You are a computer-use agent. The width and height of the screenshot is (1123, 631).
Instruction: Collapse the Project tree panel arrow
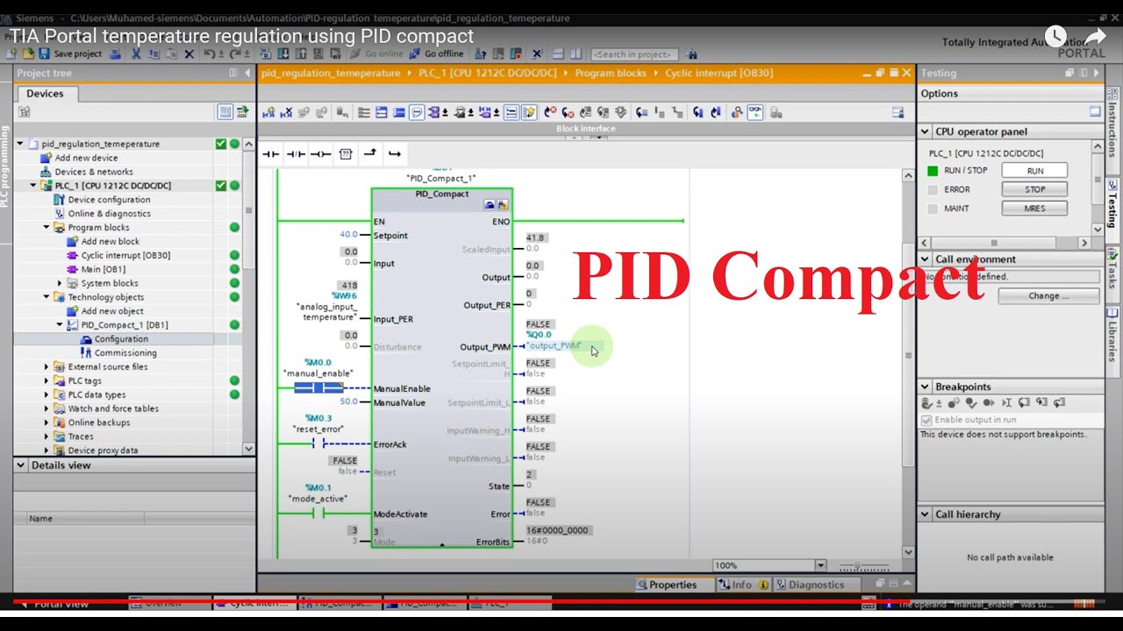[248, 73]
